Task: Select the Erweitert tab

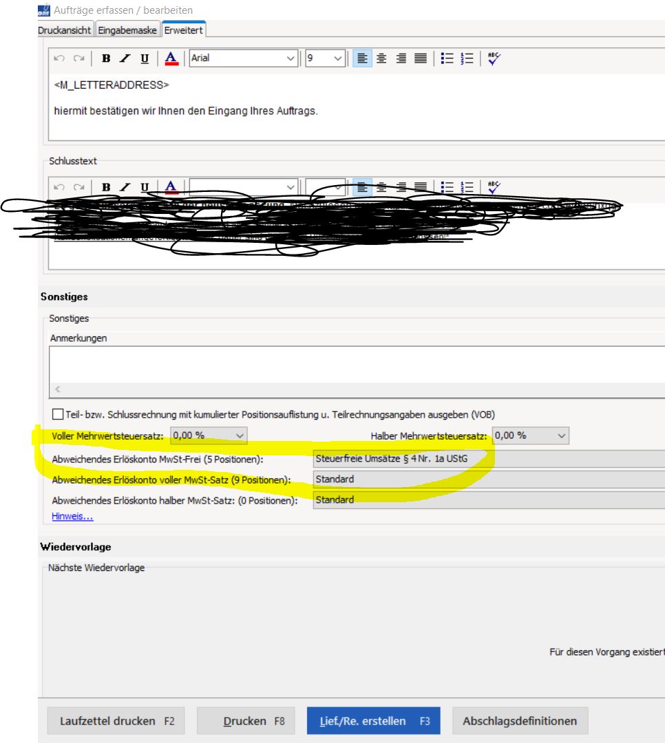Action: point(183,30)
